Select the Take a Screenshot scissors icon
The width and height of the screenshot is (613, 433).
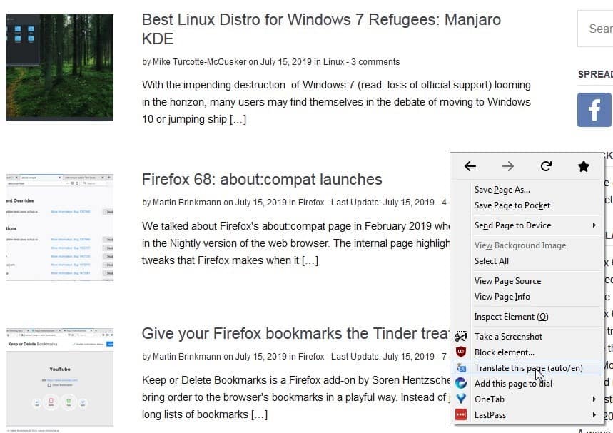tap(462, 336)
